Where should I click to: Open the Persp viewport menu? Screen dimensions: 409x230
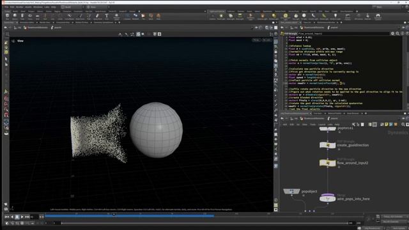256,40
